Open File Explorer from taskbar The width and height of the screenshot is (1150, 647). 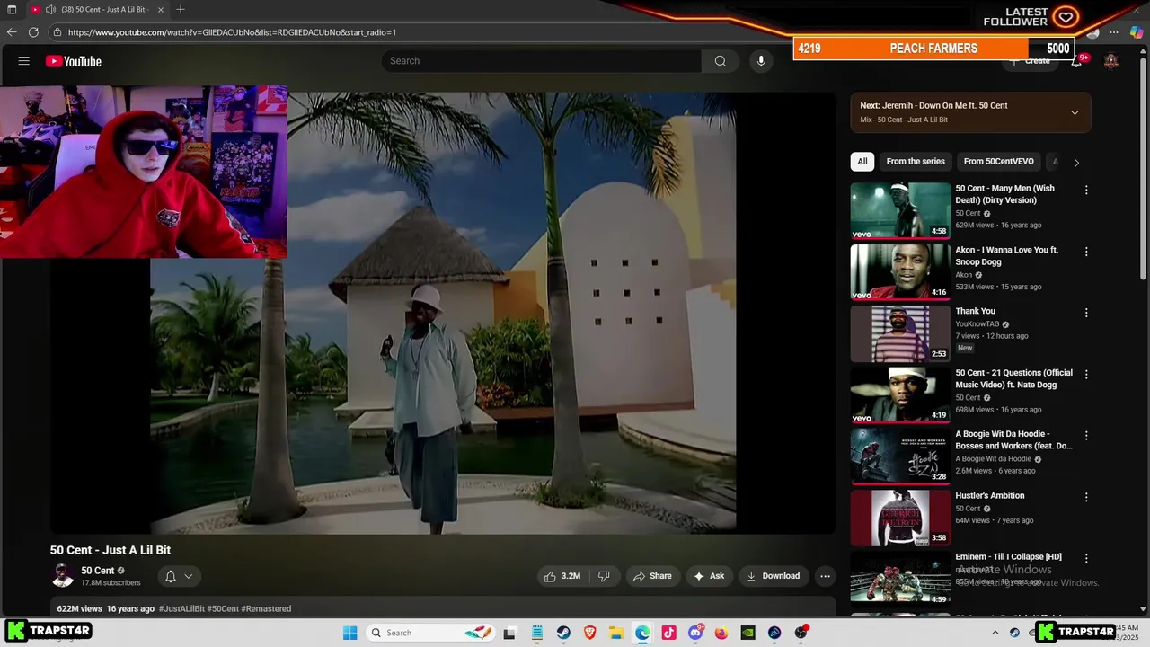[x=616, y=633]
